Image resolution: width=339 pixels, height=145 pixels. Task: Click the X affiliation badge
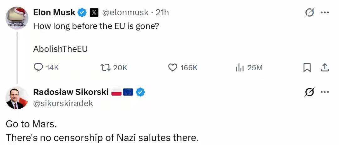coord(94,13)
